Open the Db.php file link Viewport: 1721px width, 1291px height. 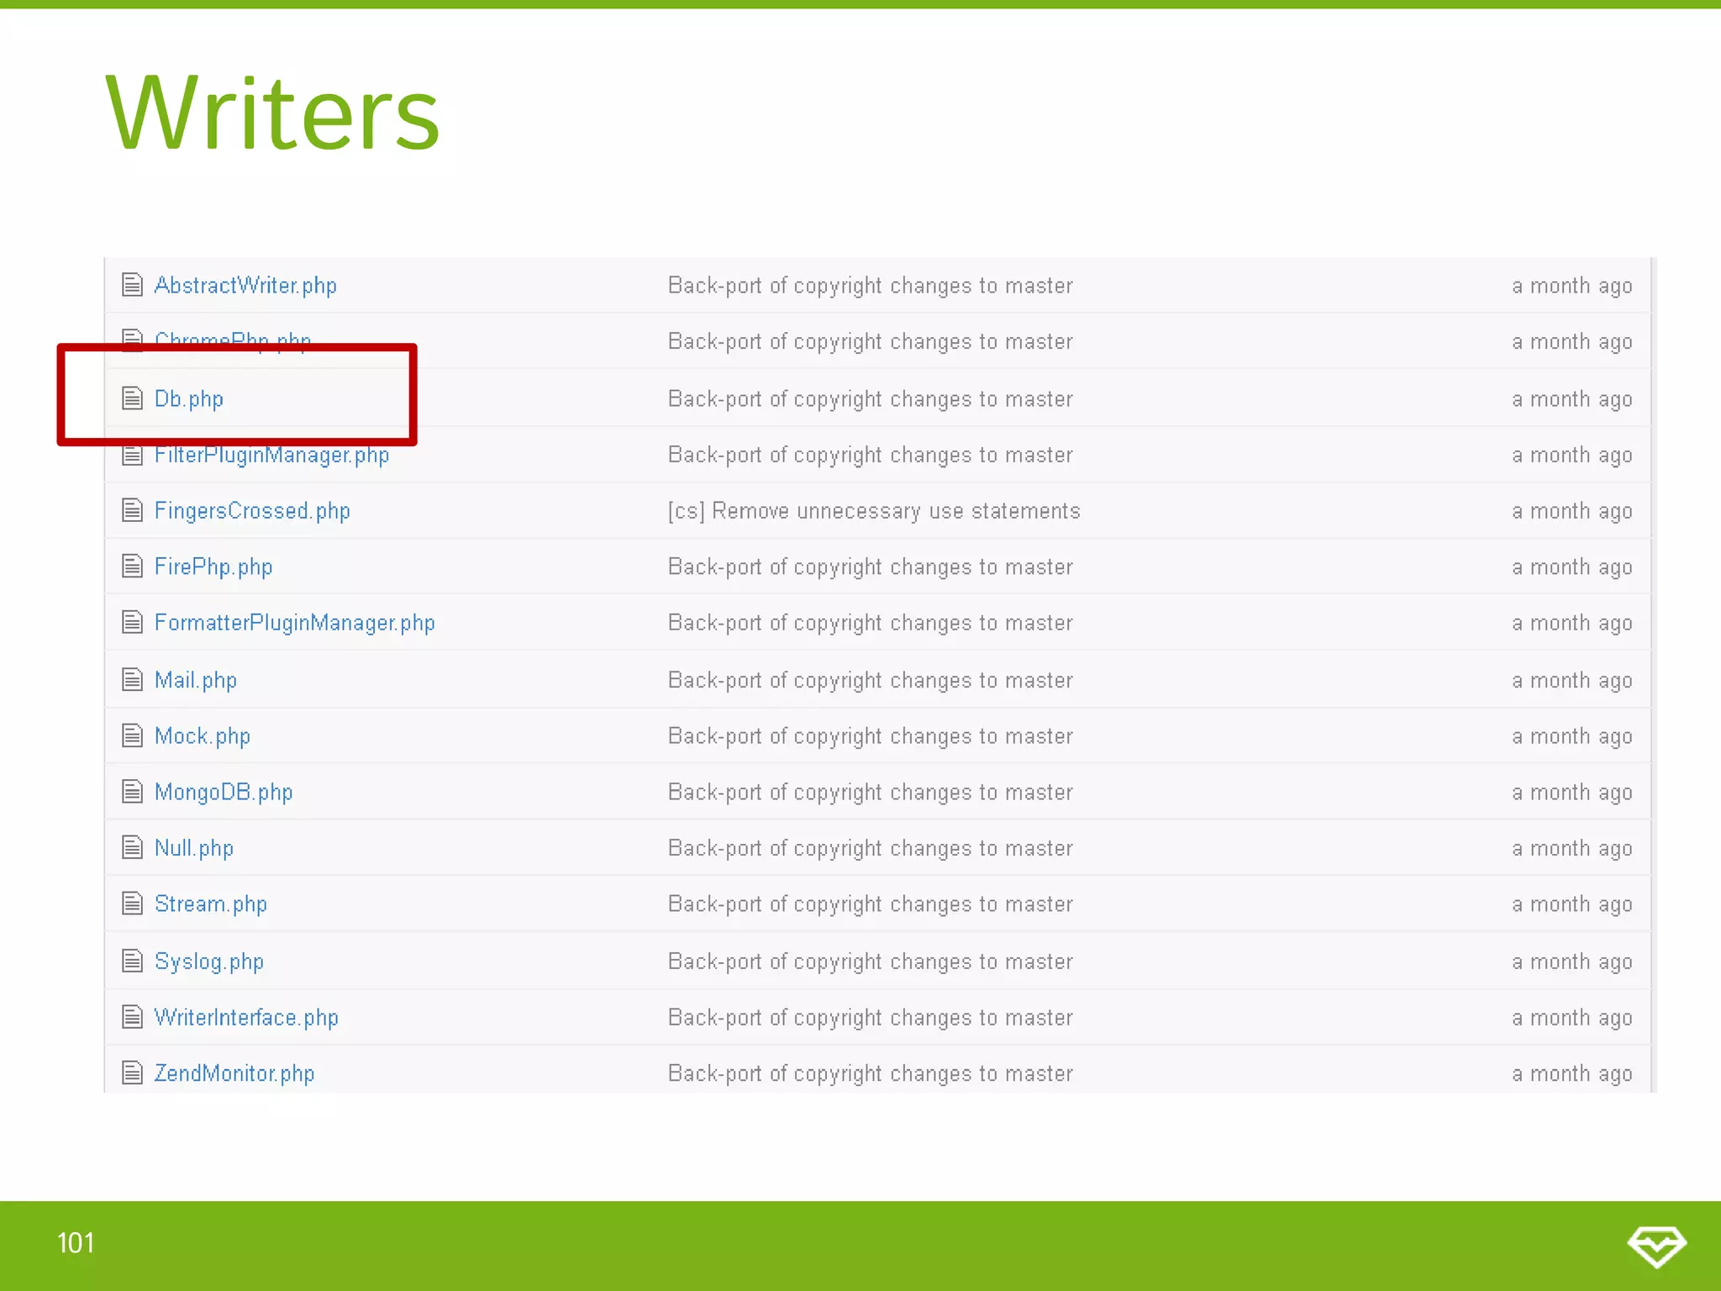[x=189, y=398]
